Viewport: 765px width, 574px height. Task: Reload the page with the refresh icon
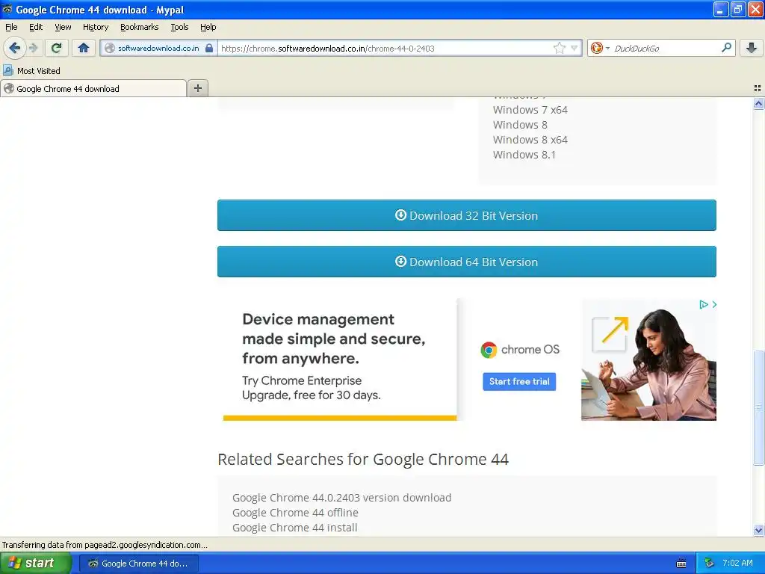pos(57,48)
